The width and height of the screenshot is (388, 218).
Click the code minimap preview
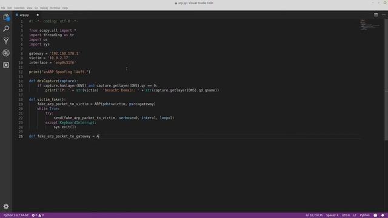[x=370, y=25]
